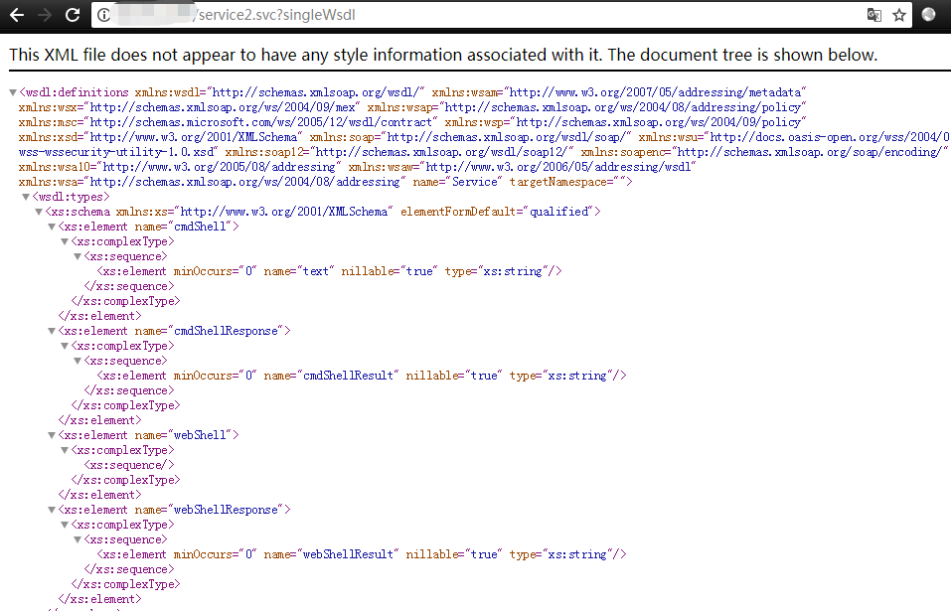Viewport: 951px width, 611px height.
Task: Collapse complexType under the webShell element
Action: [x=65, y=450]
